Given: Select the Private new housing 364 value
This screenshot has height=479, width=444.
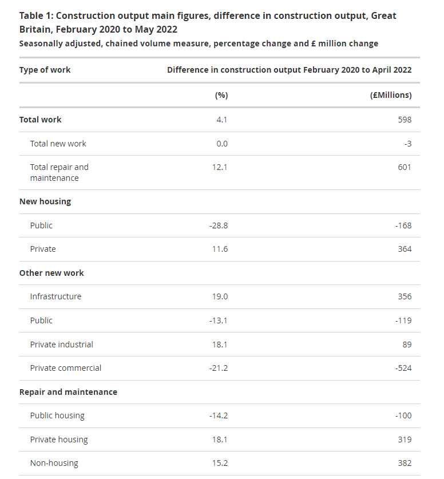Looking at the screenshot, I should coord(405,249).
